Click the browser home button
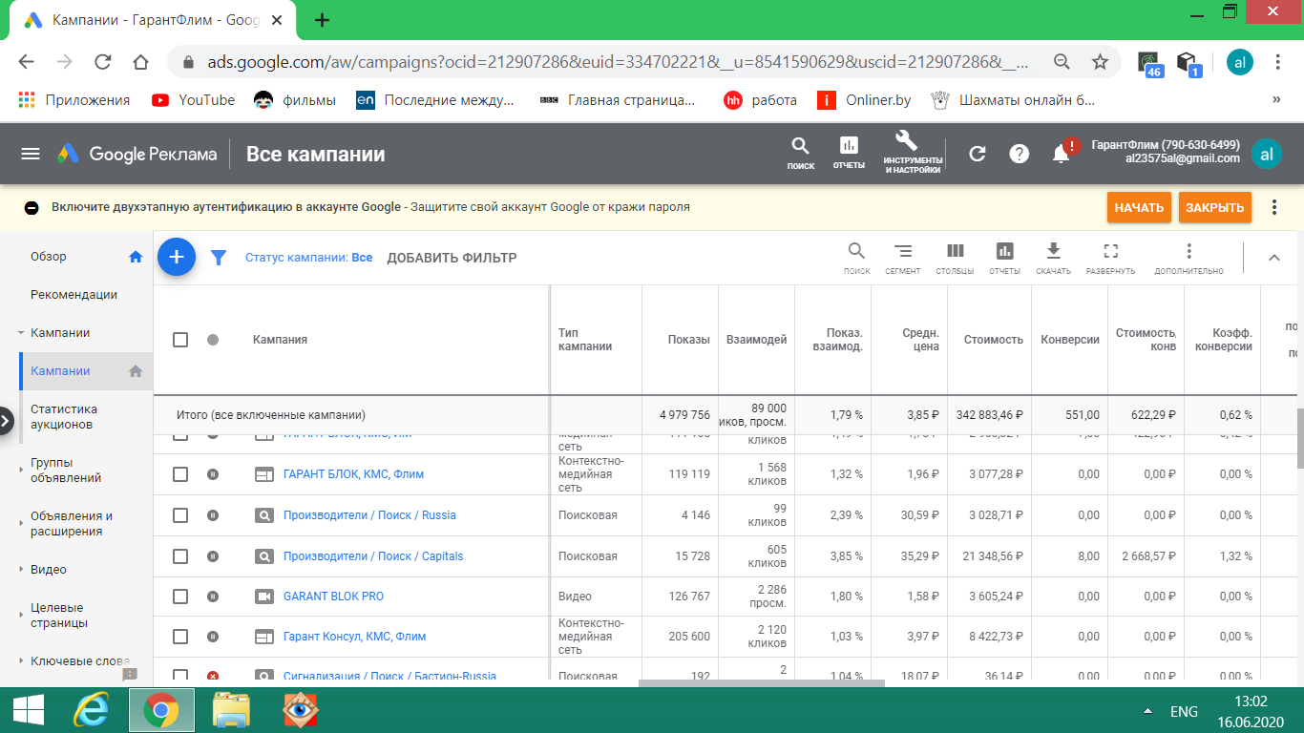Screen dimensions: 1304x733 [x=140, y=62]
